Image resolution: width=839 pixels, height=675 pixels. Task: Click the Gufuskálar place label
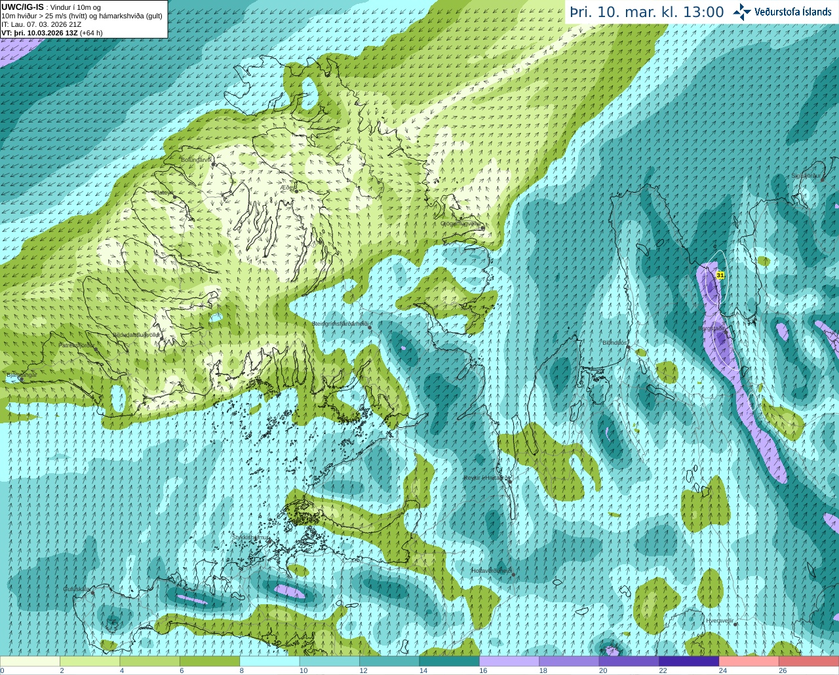click(x=77, y=589)
